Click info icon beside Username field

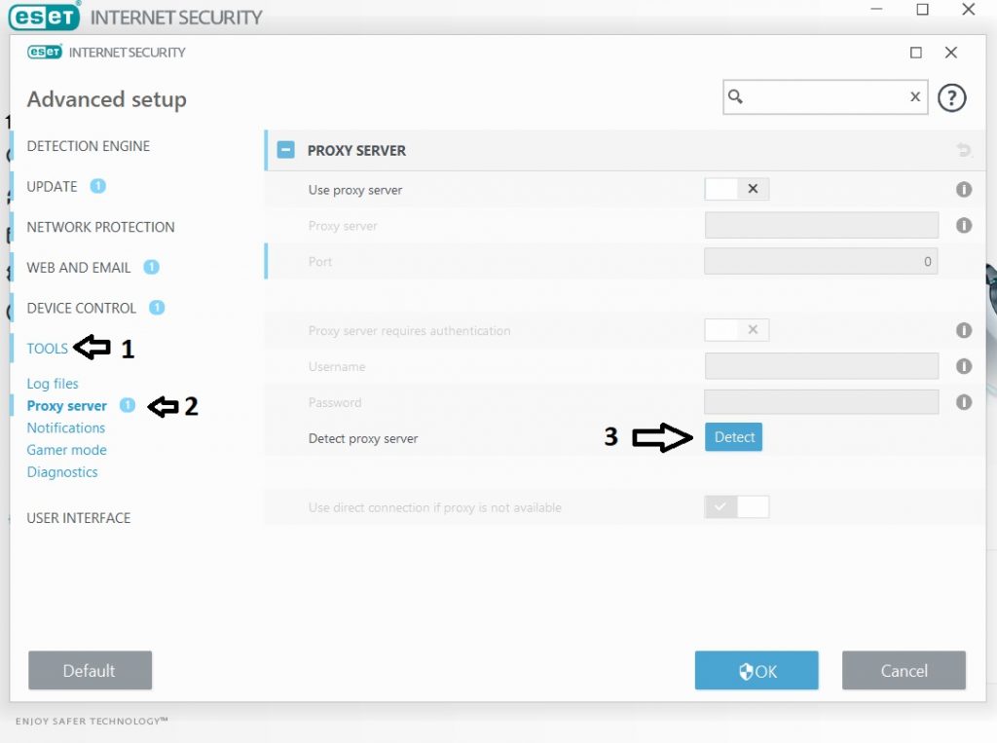pos(963,366)
